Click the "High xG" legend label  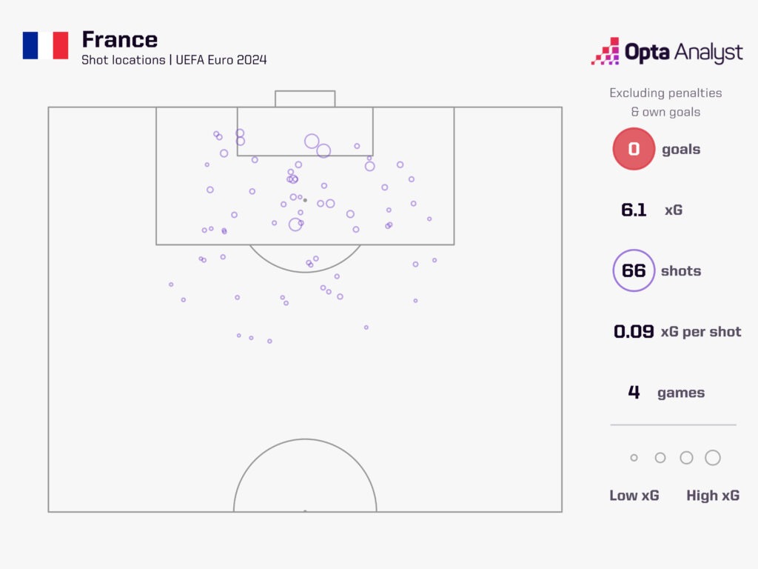[x=713, y=496]
